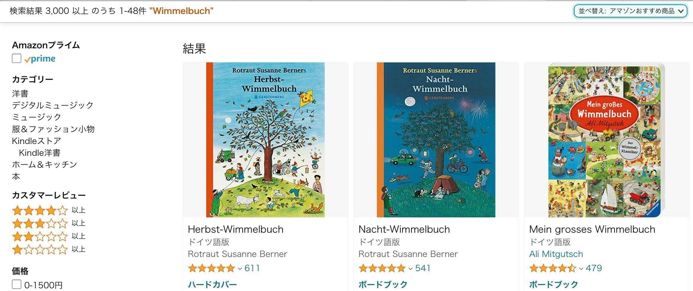Click the Prime logo filter

(40, 59)
